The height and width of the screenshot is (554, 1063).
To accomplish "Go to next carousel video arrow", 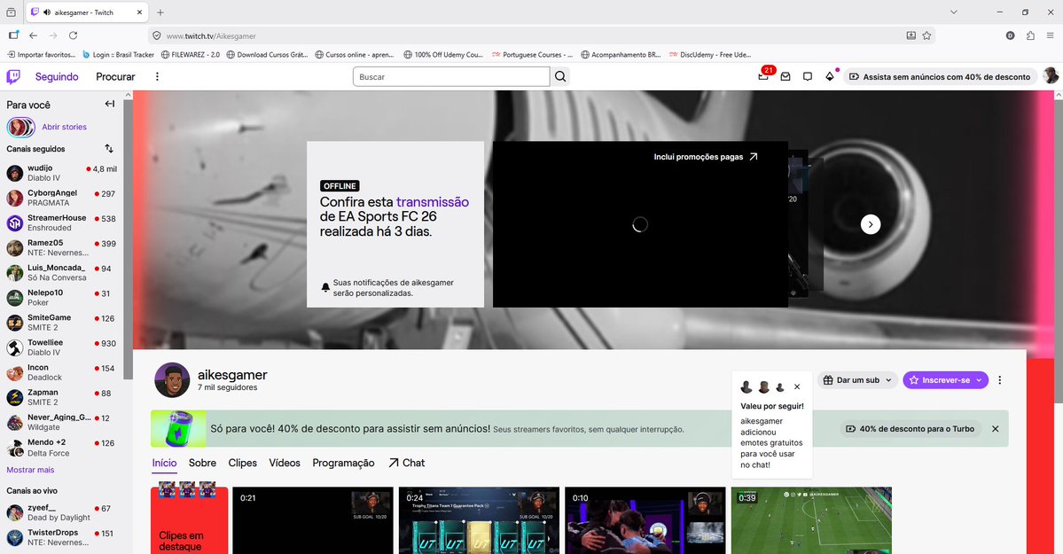I will tap(871, 224).
